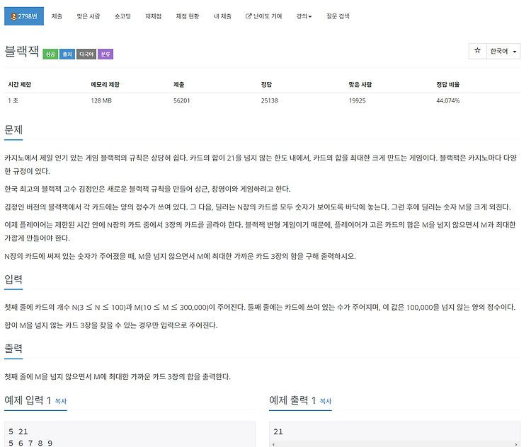Click the 56201 submissions value
The height and width of the screenshot is (447, 531).
point(181,100)
